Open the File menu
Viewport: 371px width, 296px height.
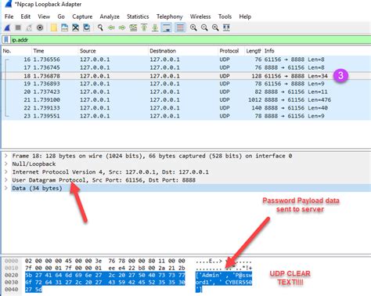pos(9,16)
